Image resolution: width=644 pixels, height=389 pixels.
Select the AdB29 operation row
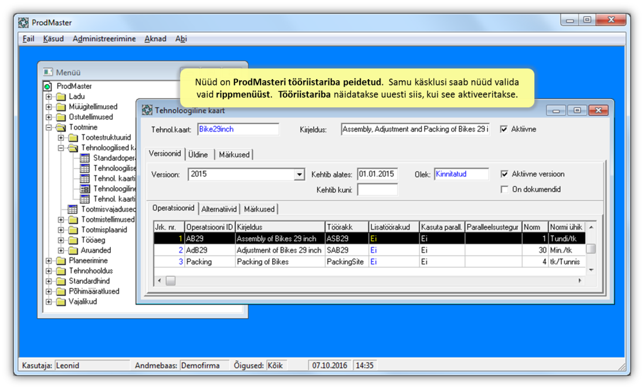point(370,250)
